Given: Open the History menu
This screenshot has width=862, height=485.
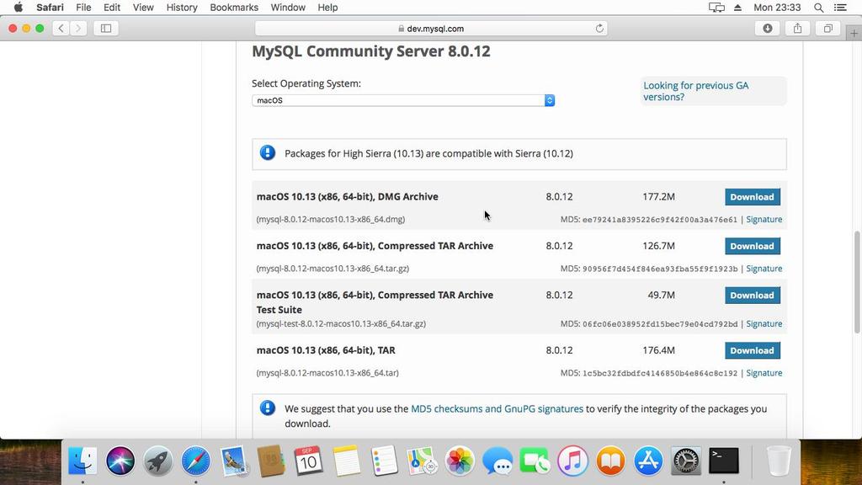Looking at the screenshot, I should tap(182, 7).
